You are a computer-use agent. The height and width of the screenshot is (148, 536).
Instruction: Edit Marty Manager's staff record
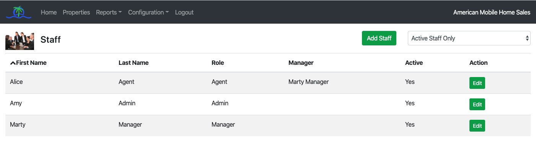pos(477,126)
